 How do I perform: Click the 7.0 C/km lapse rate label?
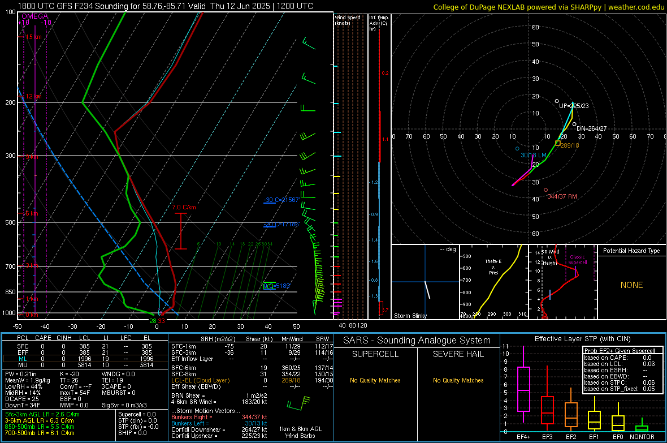(184, 208)
